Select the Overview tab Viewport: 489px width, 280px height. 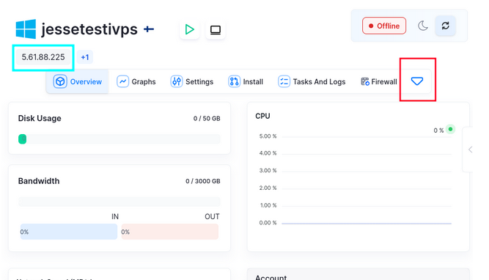(x=77, y=81)
